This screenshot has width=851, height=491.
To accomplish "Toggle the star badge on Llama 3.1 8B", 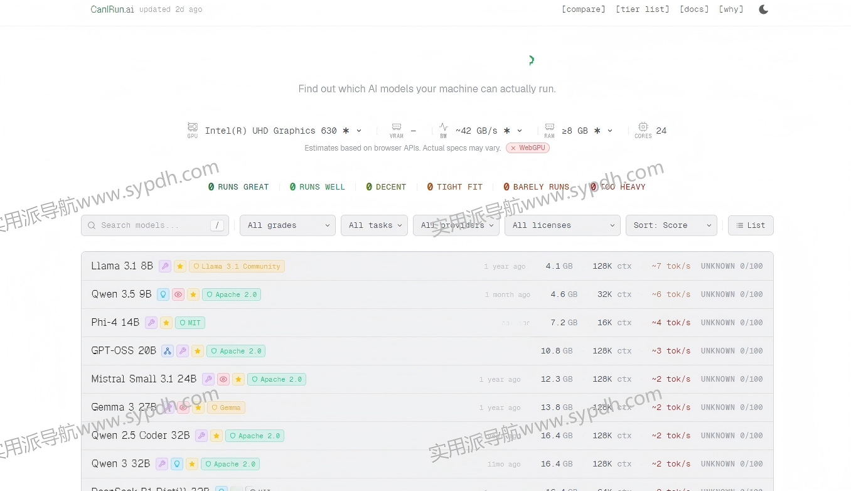I will click(x=180, y=266).
